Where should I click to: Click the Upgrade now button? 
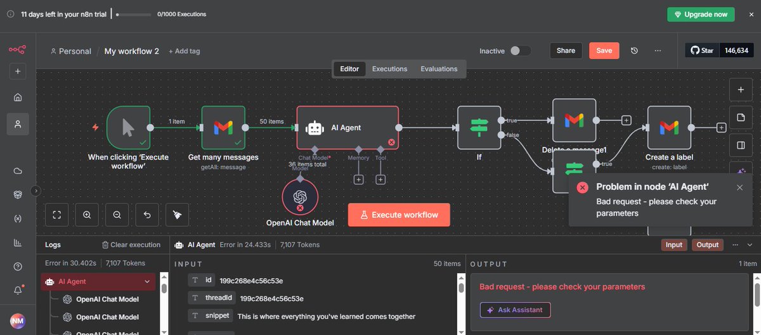point(701,15)
